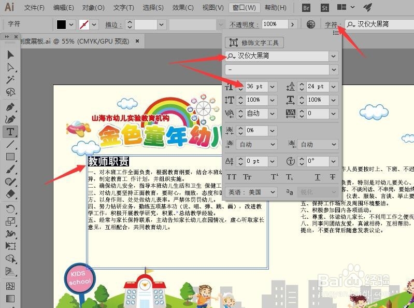Toggle Strikethrough text style

tap(333, 177)
